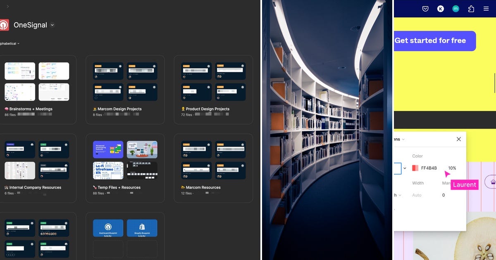Close the layout settings panel

tap(458, 139)
